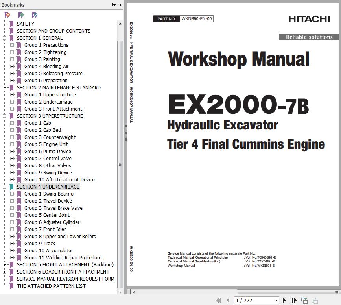Click the bookmark properties icon
Viewport: 341px width, 305px height.
(x=35, y=15)
